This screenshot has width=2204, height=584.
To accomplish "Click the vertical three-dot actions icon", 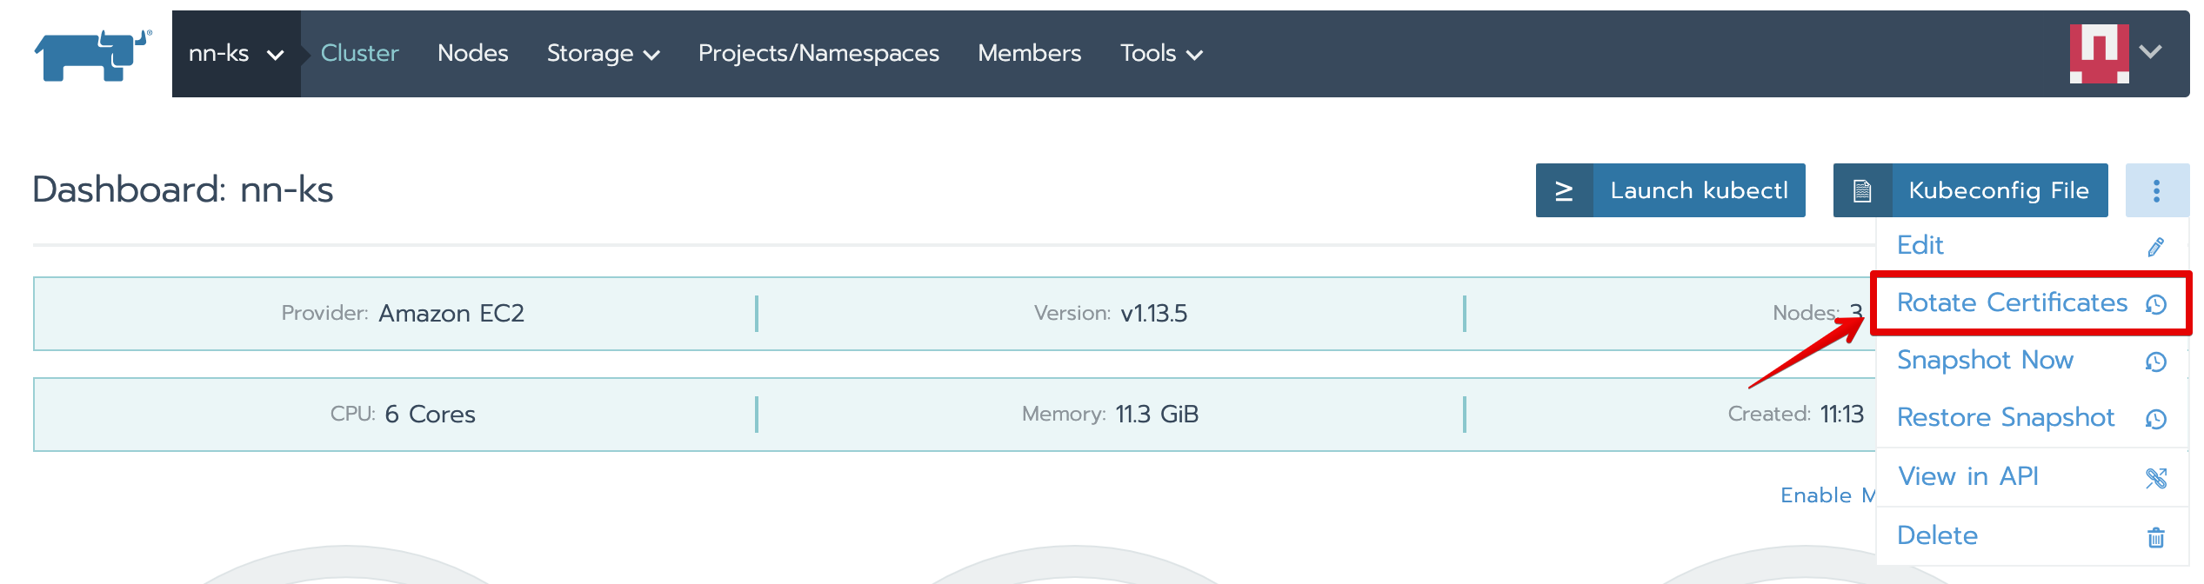I will point(2156,190).
